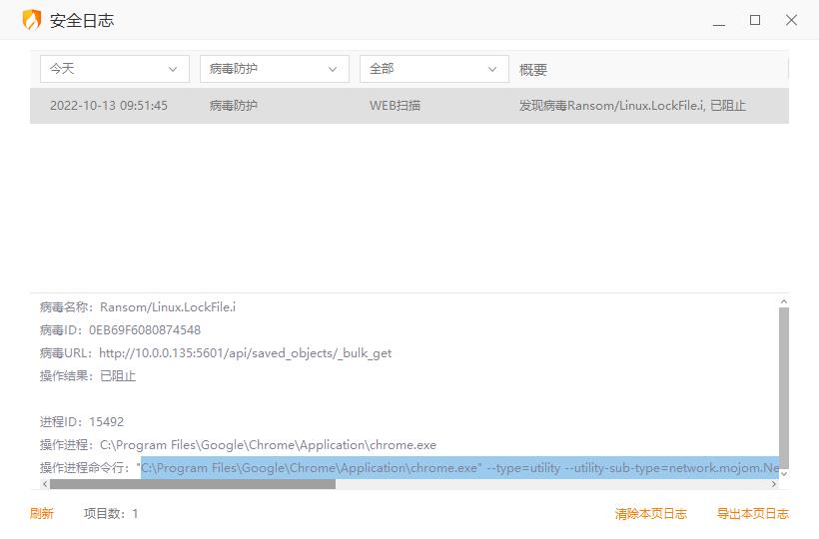
Task: Close the 安全日志 window
Action: [791, 20]
